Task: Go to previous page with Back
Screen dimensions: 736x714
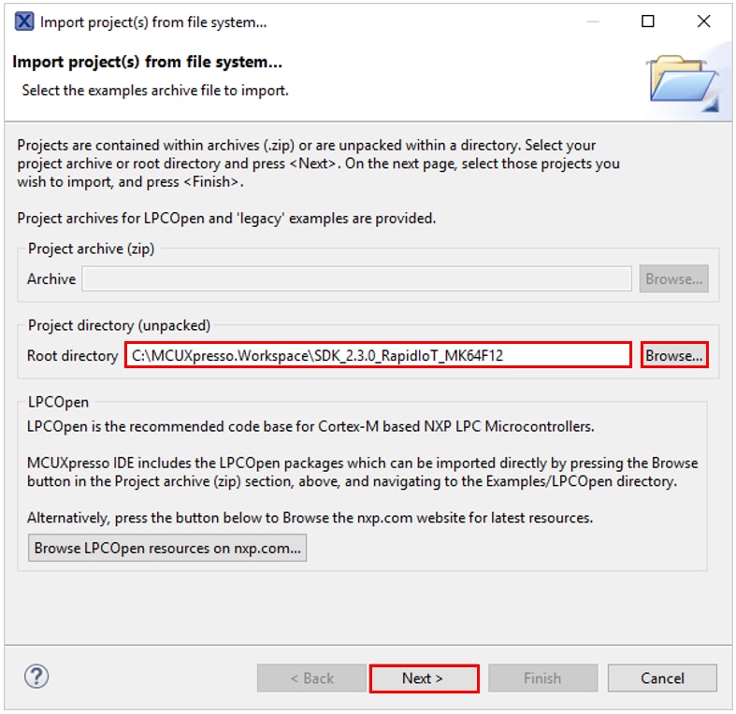Action: point(311,678)
